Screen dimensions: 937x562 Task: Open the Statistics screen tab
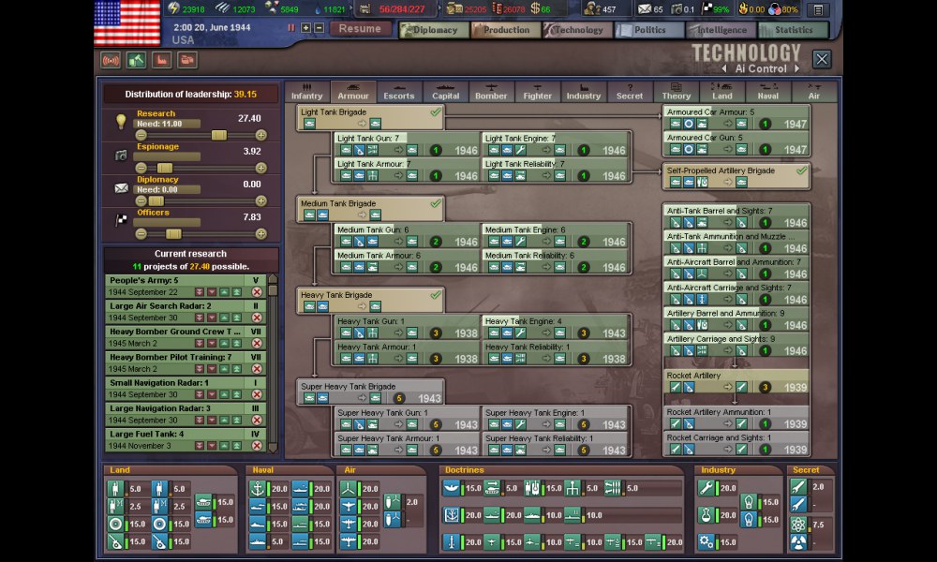pos(794,30)
